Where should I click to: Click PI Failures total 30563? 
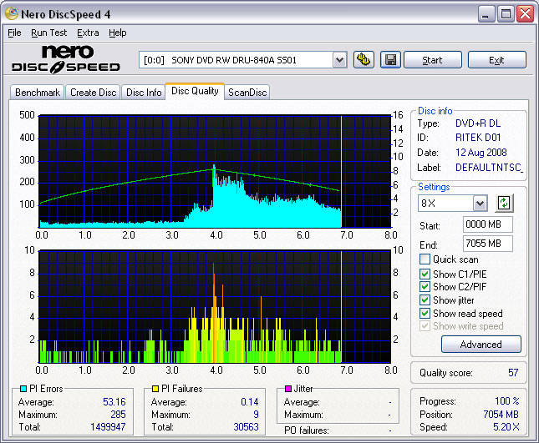pyautogui.click(x=246, y=427)
